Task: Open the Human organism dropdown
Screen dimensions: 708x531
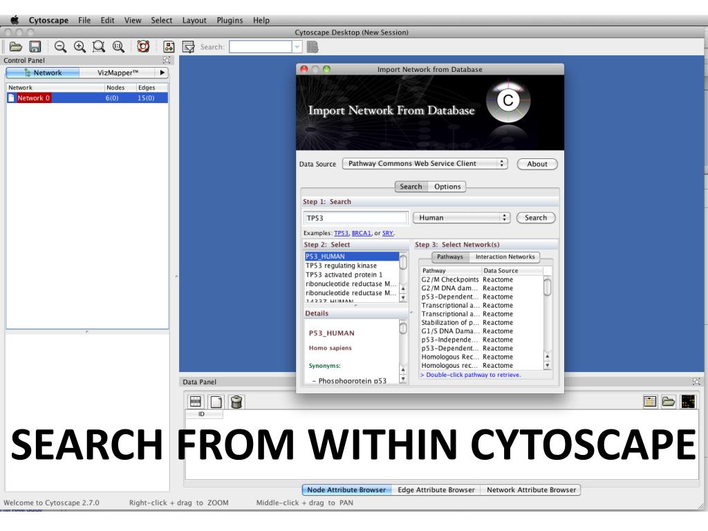Action: coord(461,218)
